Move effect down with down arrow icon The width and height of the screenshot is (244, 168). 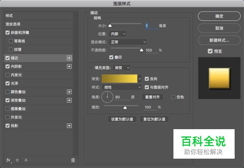[26, 160]
